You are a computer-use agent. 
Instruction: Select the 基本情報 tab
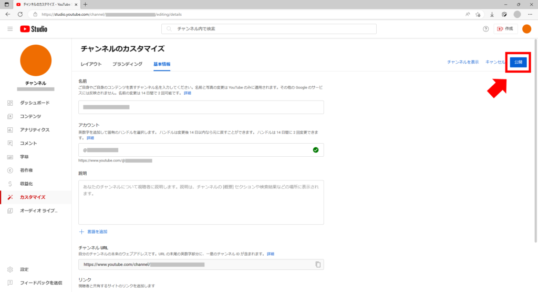click(162, 64)
